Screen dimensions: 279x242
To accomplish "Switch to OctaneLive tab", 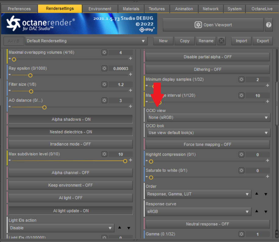I will (262, 9).
